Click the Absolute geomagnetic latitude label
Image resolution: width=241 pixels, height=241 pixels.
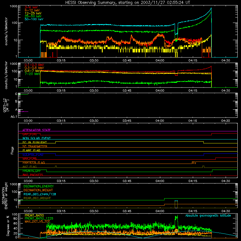pyautogui.click(x=208, y=215)
